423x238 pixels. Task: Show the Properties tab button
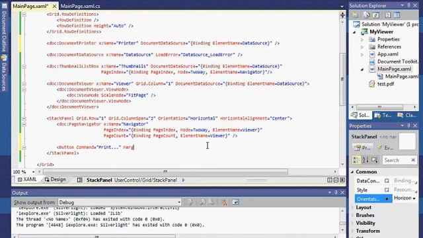(x=362, y=147)
